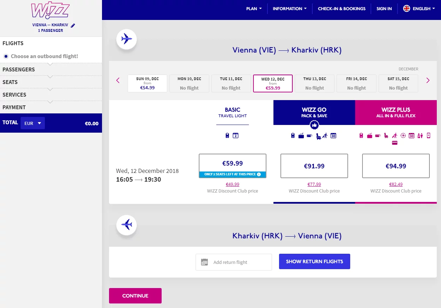This screenshot has width=441, height=308.
Task: Click the checked suitcase icon under WIZZ GO
Action: pos(301,136)
